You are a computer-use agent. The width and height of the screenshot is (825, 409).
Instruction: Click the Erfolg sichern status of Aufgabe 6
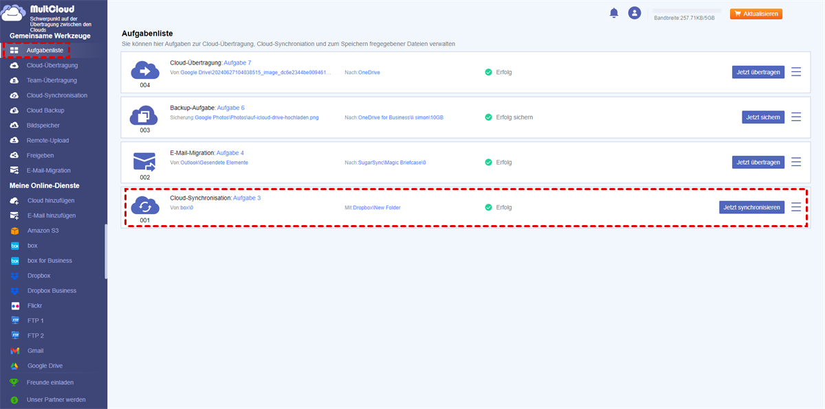coord(509,117)
